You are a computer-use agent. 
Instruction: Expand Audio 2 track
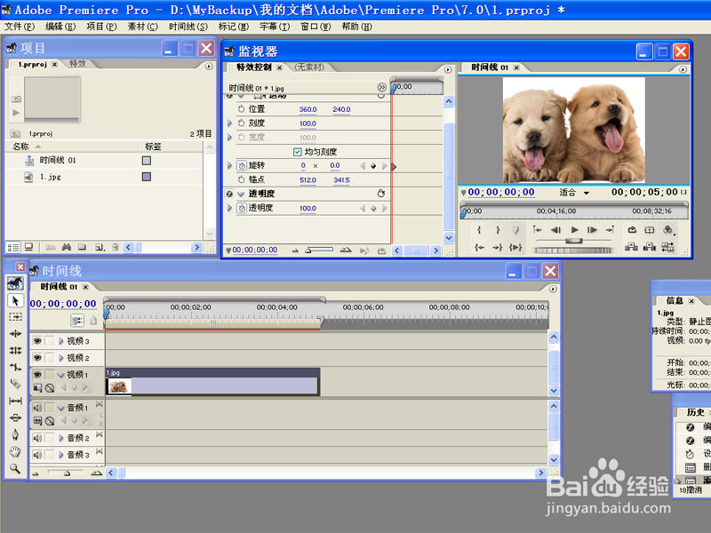(x=61, y=438)
